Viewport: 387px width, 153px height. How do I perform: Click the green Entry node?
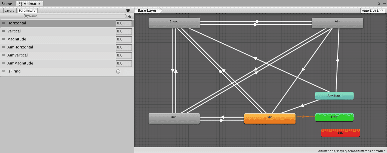point(334,117)
